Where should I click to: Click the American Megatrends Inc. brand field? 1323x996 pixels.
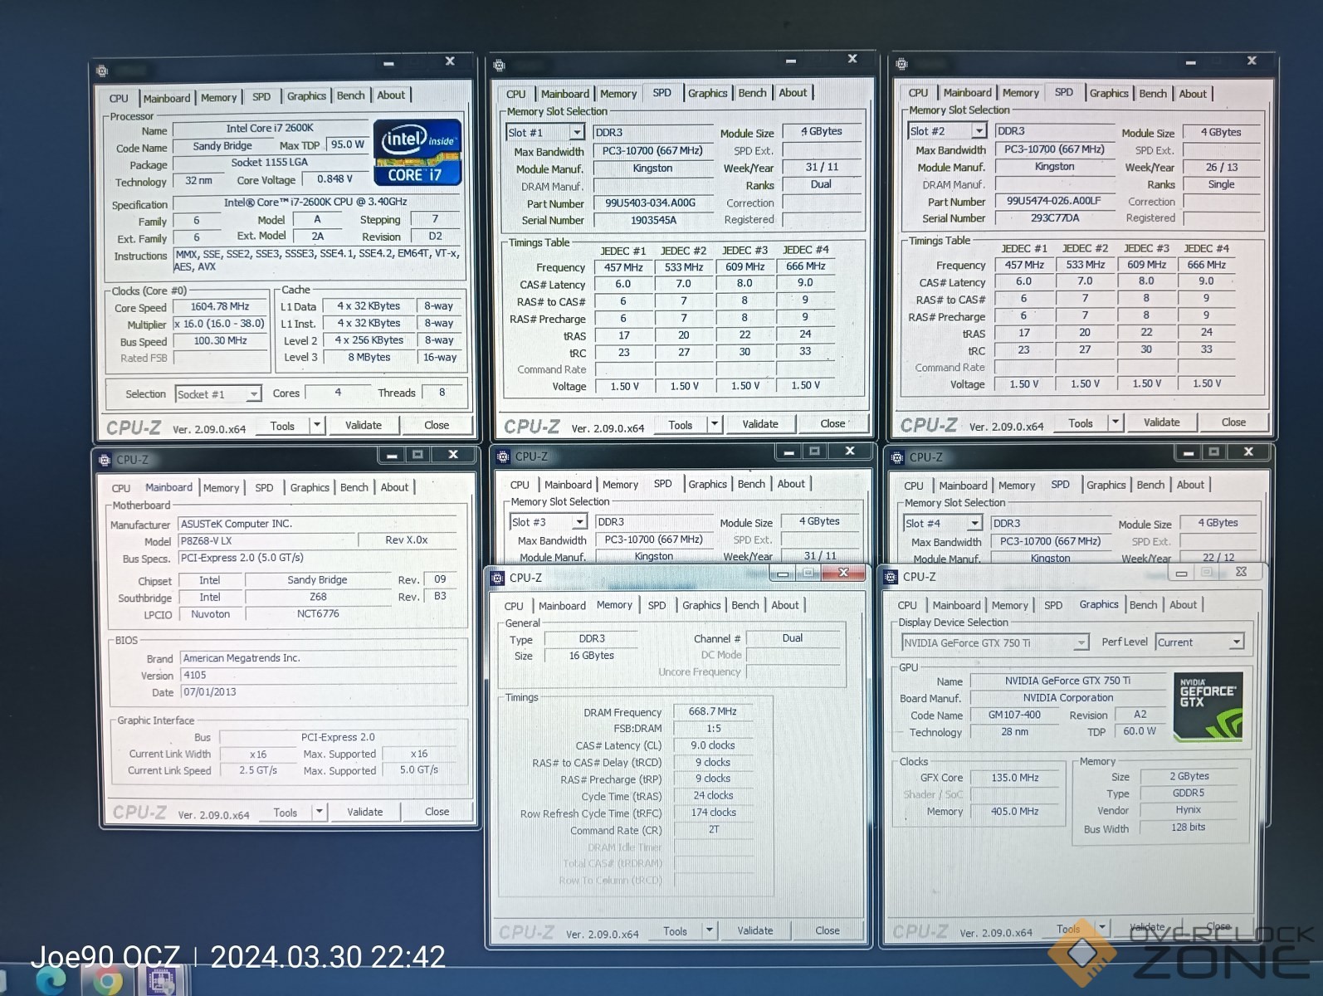point(319,658)
